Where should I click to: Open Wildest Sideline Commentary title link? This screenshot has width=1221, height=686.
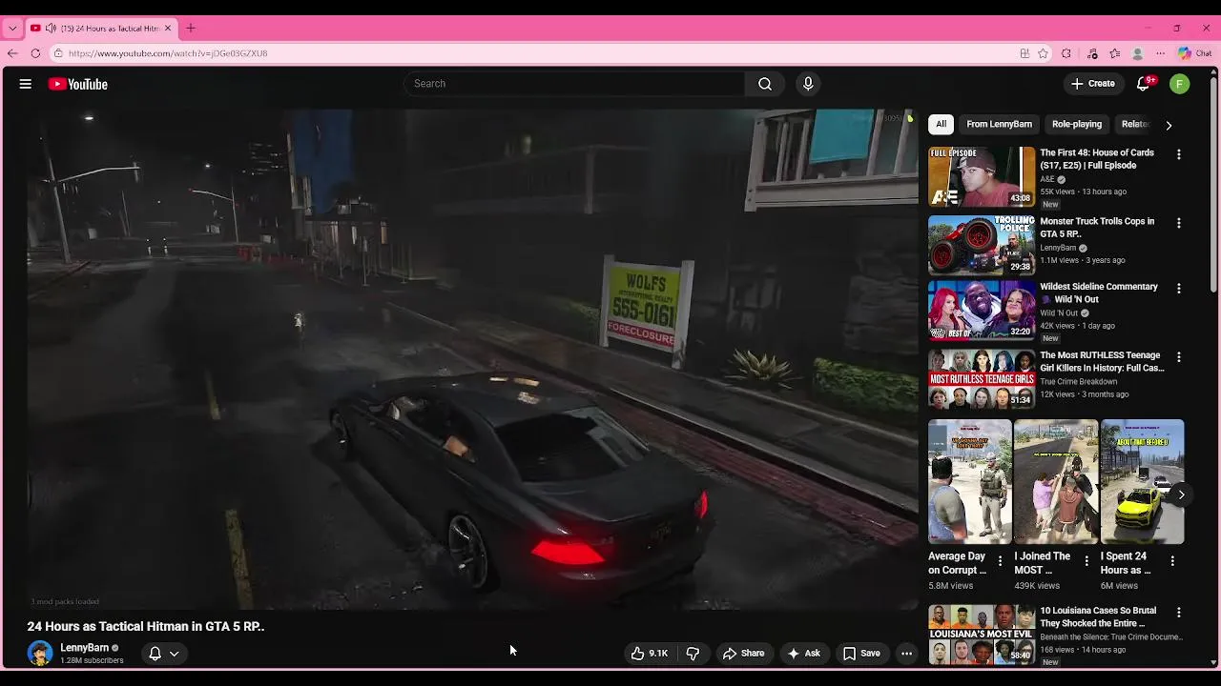tap(1099, 293)
